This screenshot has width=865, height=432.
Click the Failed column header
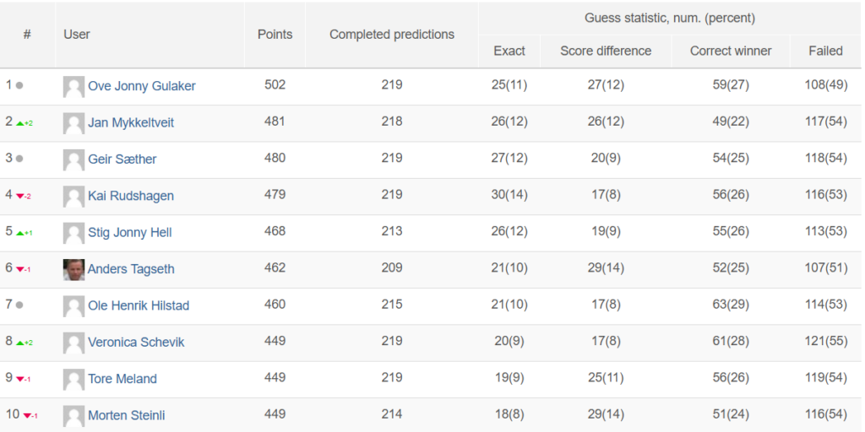(x=825, y=51)
